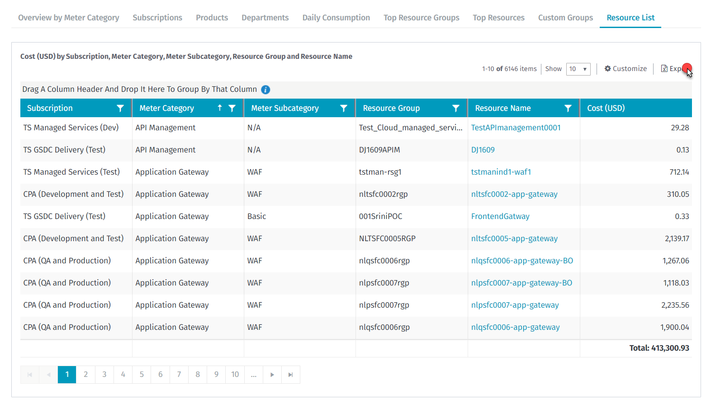The height and width of the screenshot is (400, 706).
Task: Expand the Show items-per-page dropdown
Action: click(578, 69)
